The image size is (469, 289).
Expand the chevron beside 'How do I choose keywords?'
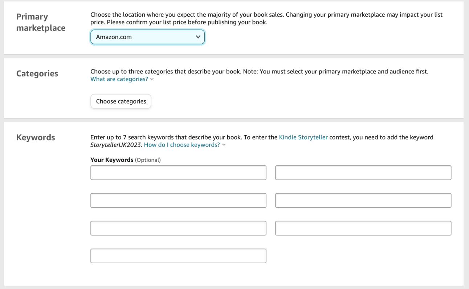pyautogui.click(x=224, y=145)
